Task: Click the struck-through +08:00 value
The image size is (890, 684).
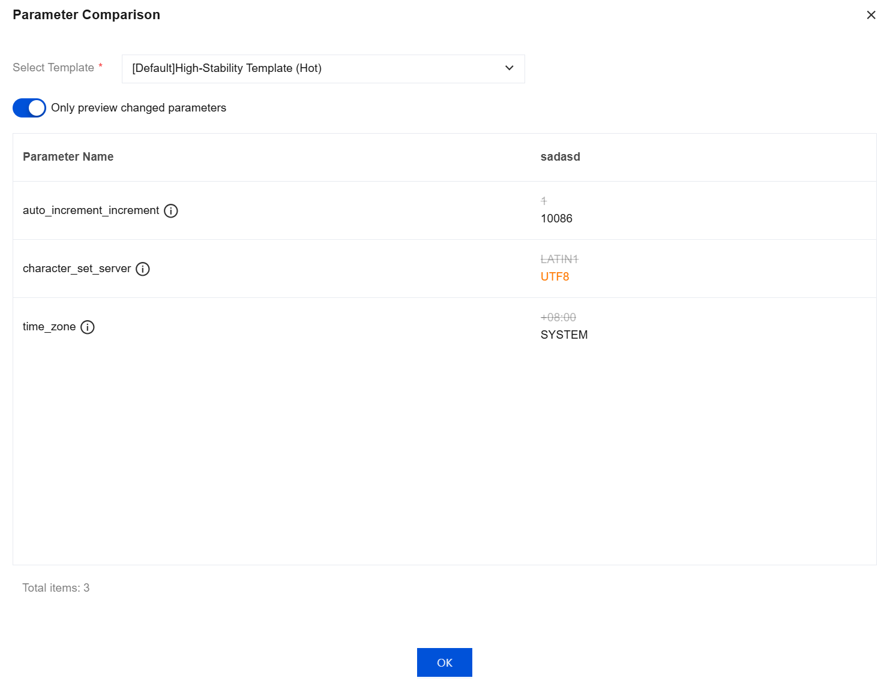Action: (558, 318)
